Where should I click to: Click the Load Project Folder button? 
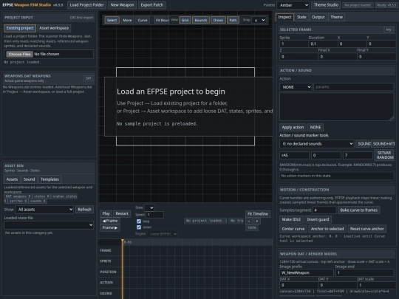(86, 5)
